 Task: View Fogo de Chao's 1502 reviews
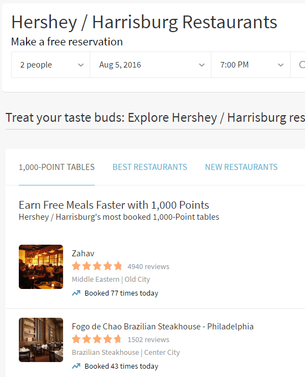tap(148, 340)
